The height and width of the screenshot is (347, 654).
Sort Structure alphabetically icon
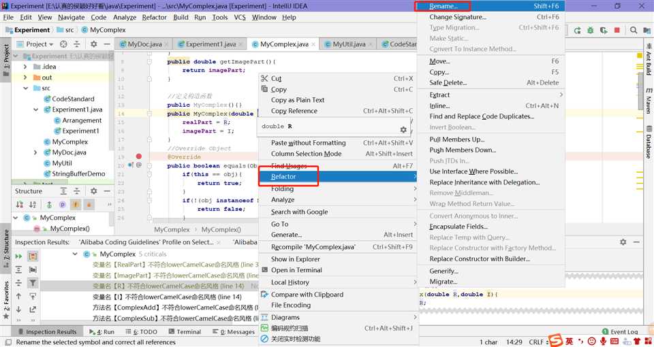pyautogui.click(x=33, y=205)
